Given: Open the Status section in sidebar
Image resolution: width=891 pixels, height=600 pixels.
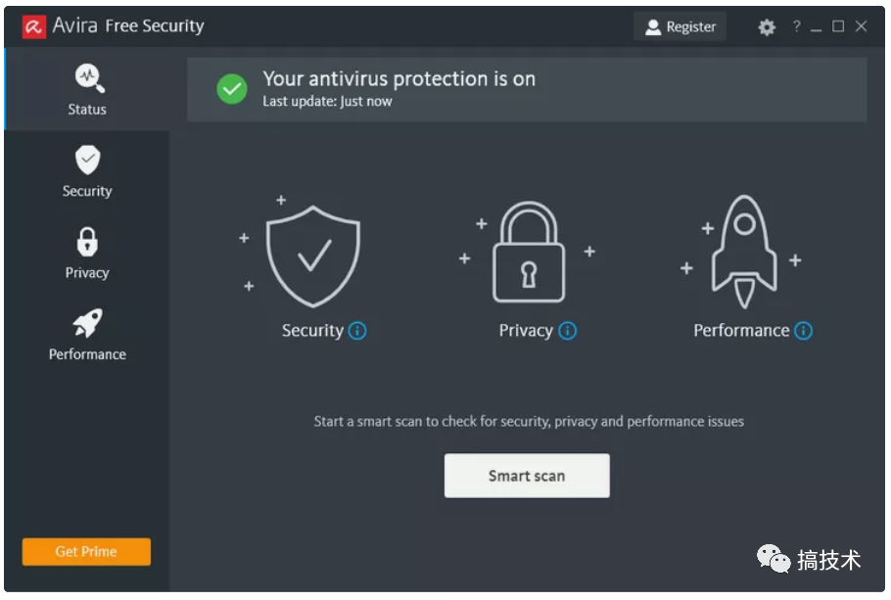Looking at the screenshot, I should [87, 90].
